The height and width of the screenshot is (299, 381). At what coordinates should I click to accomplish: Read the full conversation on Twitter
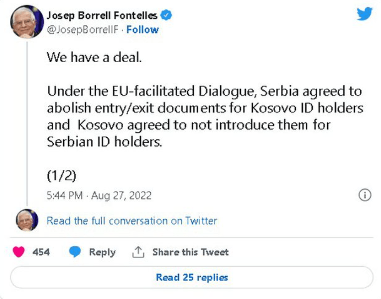coord(132,220)
